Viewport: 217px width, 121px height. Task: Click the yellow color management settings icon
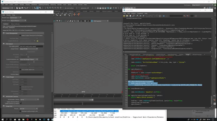(37, 41)
